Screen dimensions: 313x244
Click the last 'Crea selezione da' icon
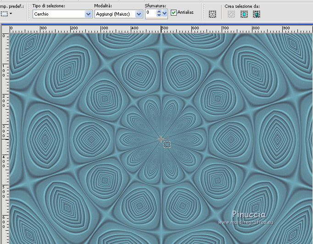(256, 14)
